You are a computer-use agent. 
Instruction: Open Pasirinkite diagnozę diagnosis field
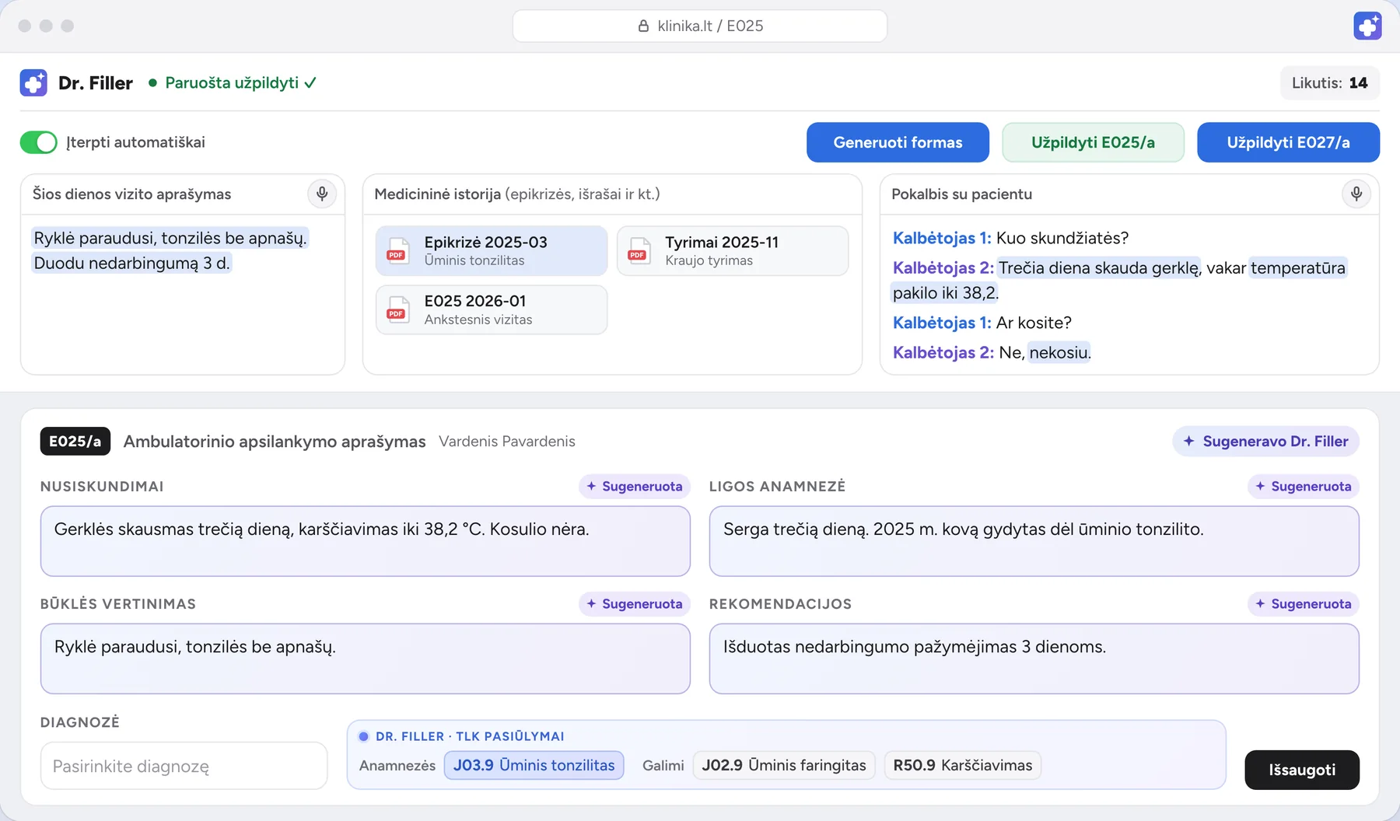[184, 766]
